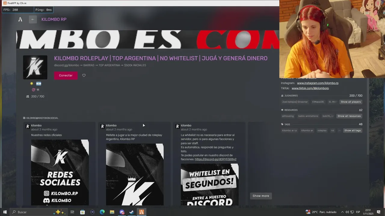Open Microsoft Store from the taskbar
Image resolution: width=385 pixels, height=216 pixels.
pos(82,212)
